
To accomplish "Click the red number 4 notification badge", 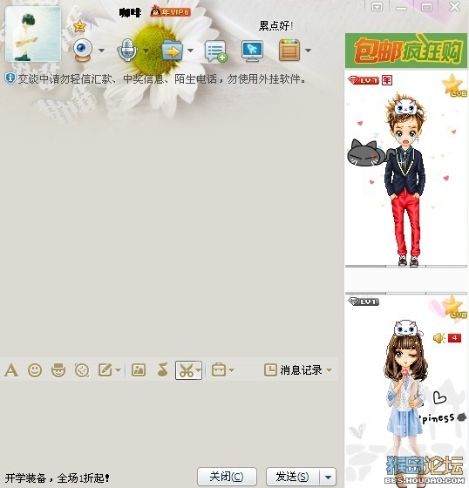I will coord(454,338).
